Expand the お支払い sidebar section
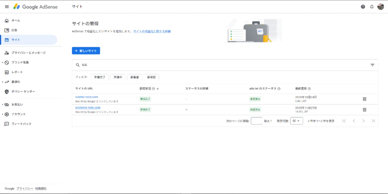 coord(2,104)
